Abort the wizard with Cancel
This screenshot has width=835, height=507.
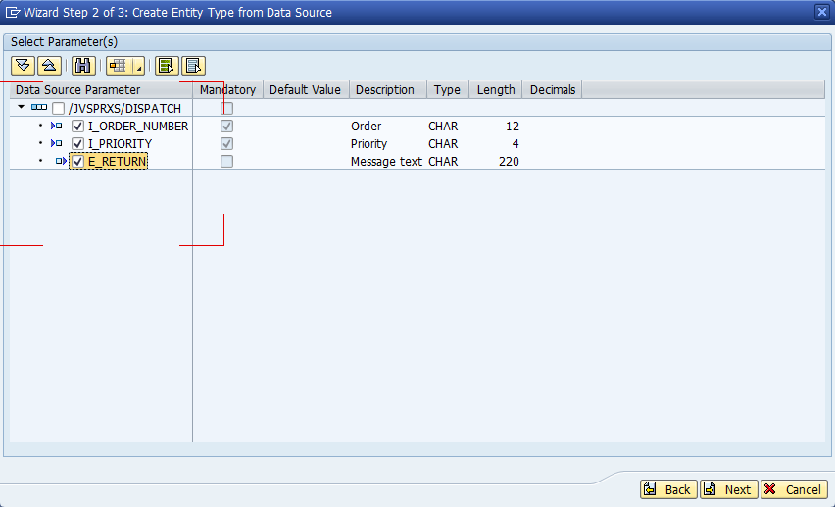coord(794,489)
